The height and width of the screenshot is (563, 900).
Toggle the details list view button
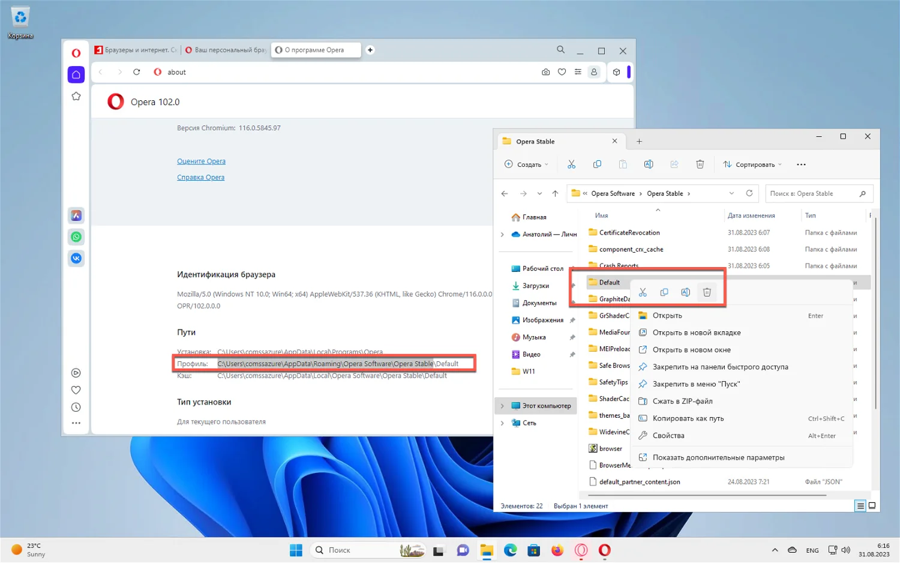click(x=860, y=506)
